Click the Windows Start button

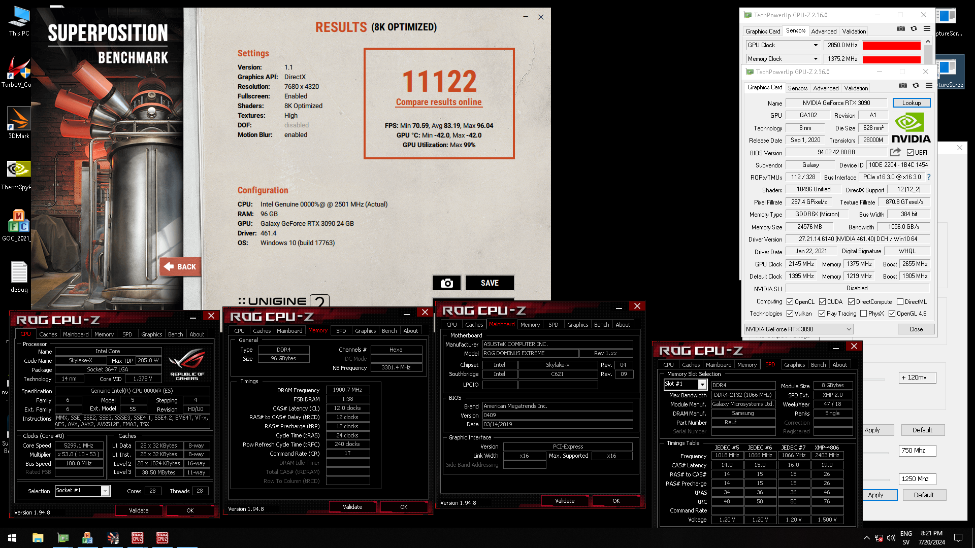coord(12,538)
